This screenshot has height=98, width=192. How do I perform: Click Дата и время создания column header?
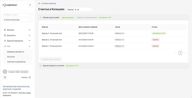pos(88,27)
